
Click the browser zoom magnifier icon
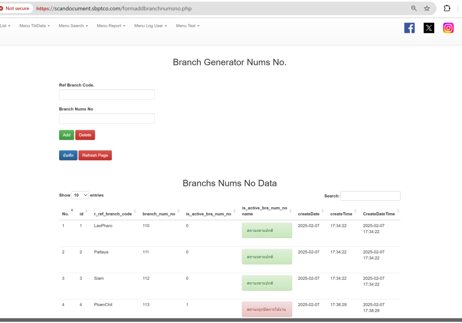tap(414, 8)
